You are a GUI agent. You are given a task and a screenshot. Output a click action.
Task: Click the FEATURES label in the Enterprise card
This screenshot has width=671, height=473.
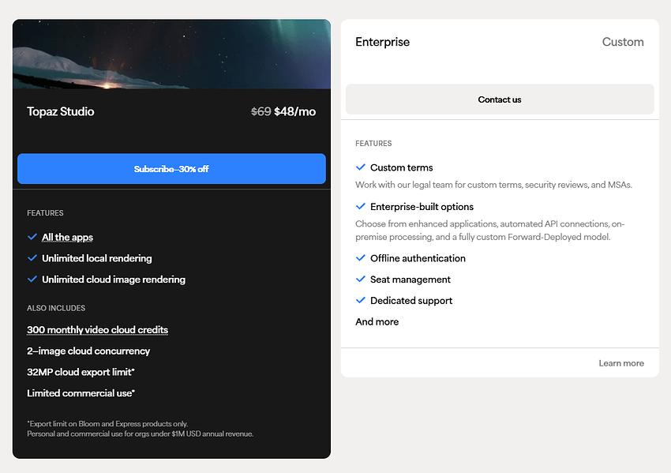pyautogui.click(x=373, y=144)
